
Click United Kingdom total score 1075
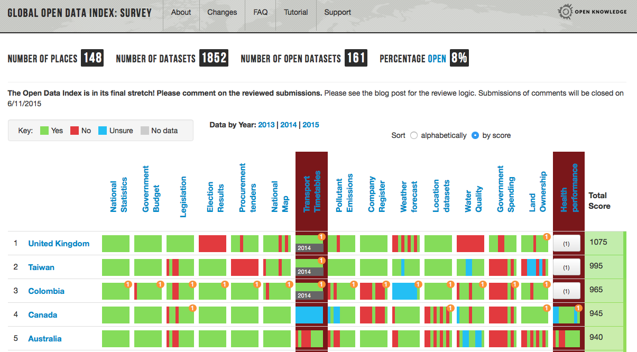click(598, 242)
